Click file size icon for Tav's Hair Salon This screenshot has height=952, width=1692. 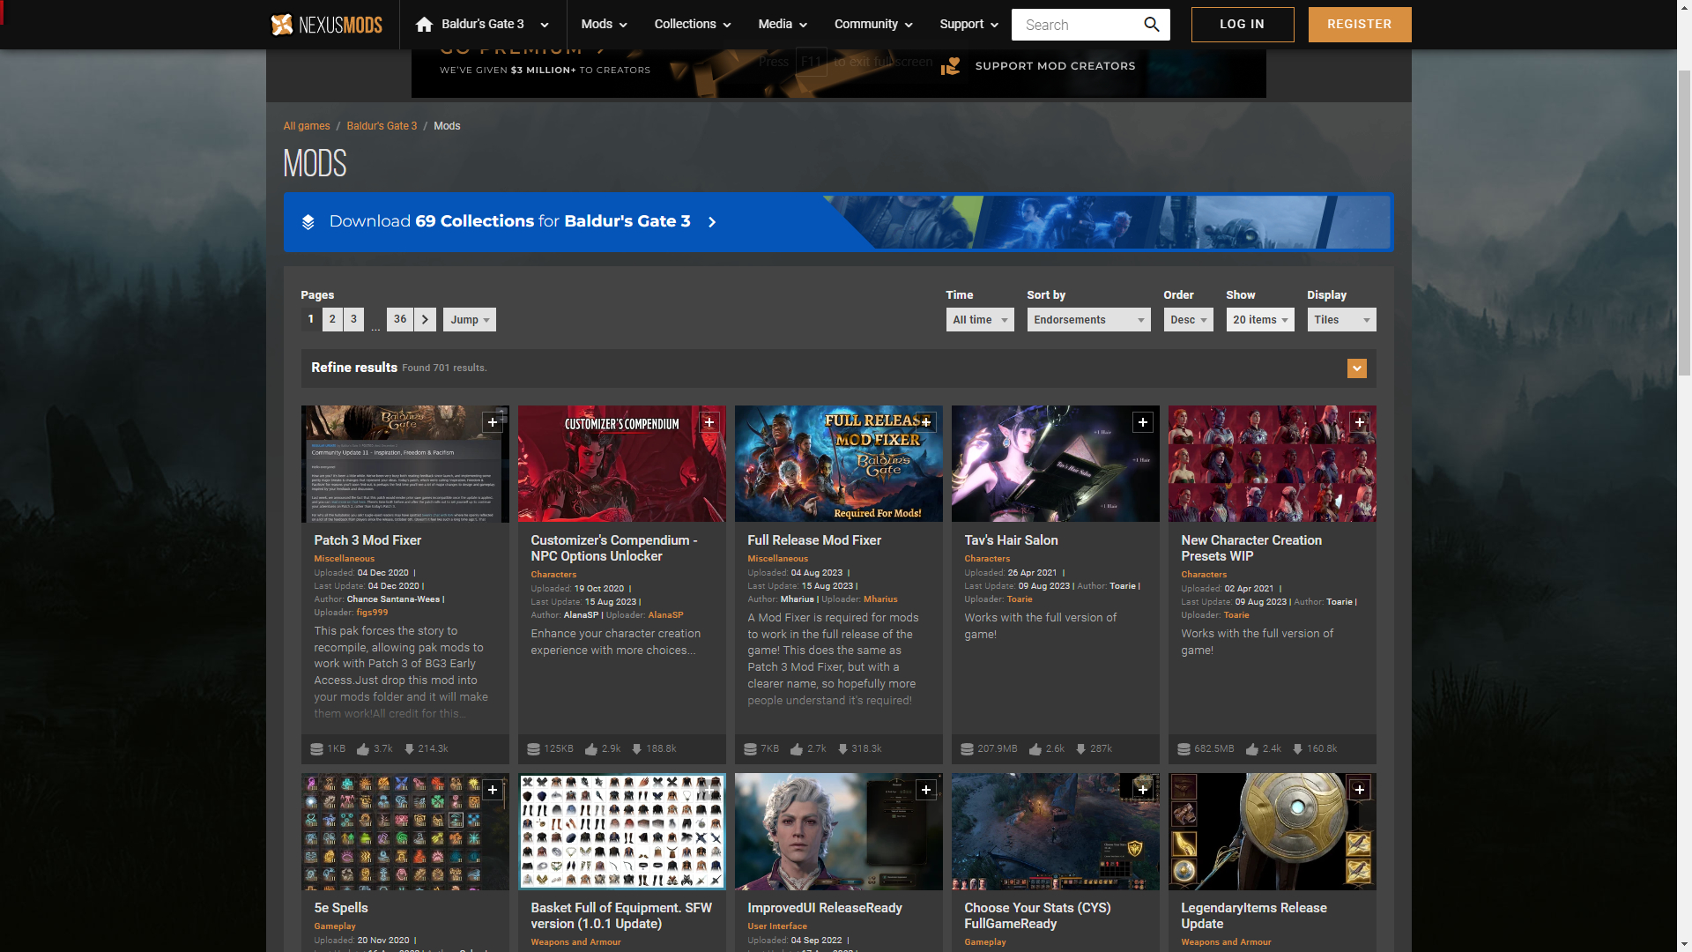967,749
